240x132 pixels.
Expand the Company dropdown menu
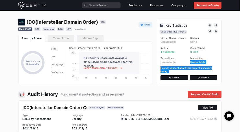click(x=178, y=5)
